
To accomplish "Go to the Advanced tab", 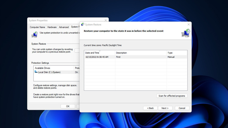I will [x=64, y=27].
